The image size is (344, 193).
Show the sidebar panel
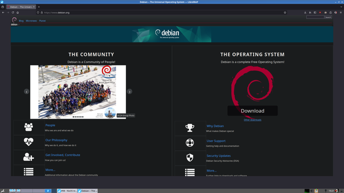315,12
